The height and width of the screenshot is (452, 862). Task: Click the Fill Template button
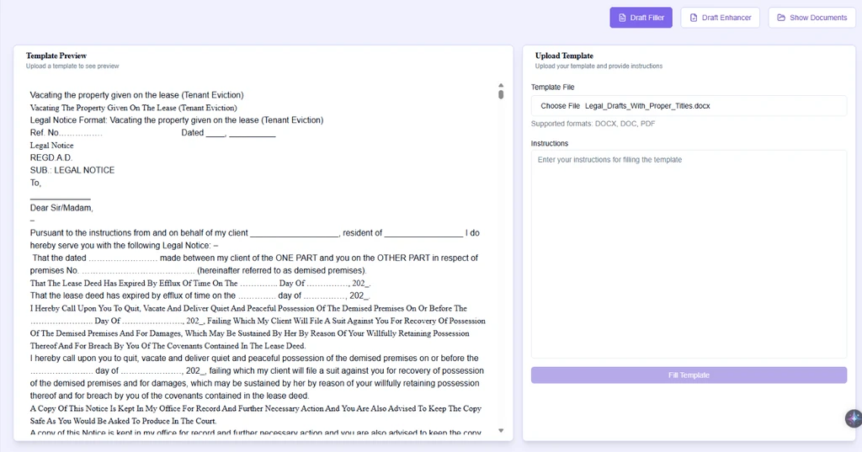pyautogui.click(x=689, y=375)
